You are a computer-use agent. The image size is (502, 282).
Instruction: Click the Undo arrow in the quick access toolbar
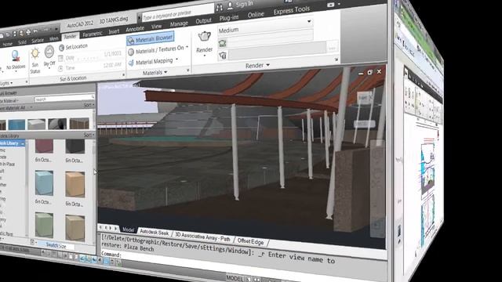pos(36,31)
